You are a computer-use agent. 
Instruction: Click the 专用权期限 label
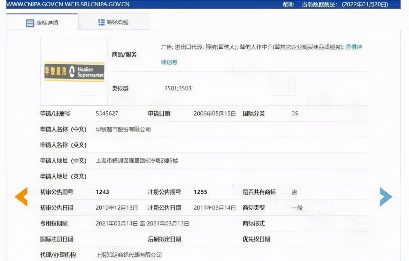point(54,223)
